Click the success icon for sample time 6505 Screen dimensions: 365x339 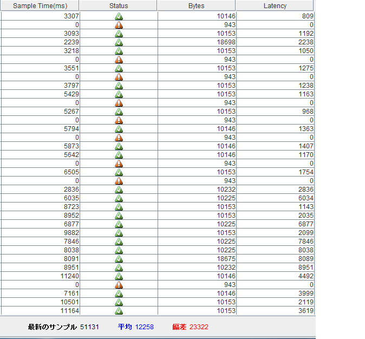[119, 172]
